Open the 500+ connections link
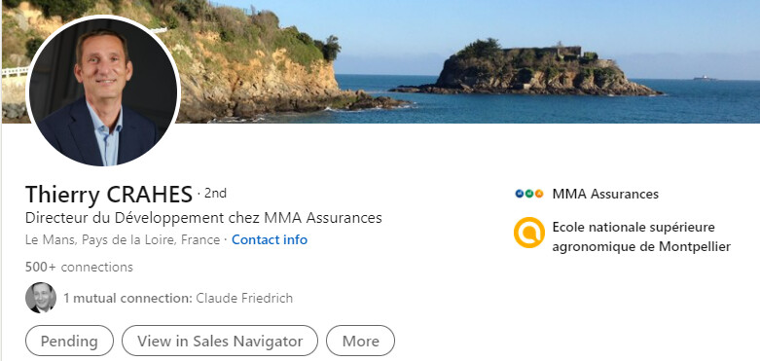 [79, 267]
